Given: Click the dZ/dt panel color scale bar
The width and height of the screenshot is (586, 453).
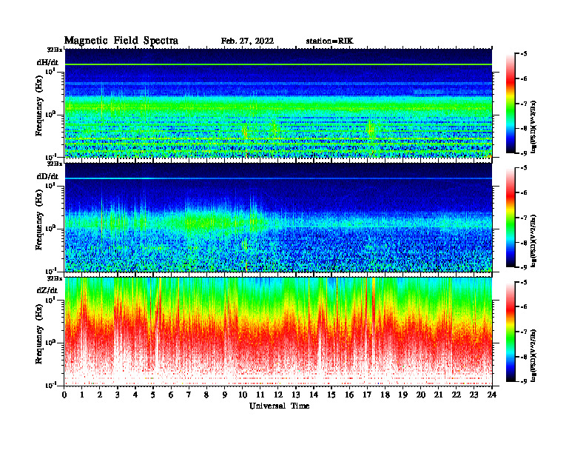Looking at the screenshot, I should (511, 332).
